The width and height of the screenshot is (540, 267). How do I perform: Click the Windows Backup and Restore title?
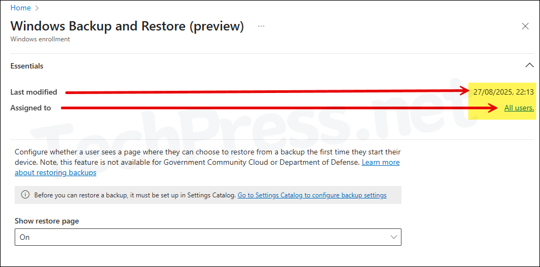[x=128, y=26]
